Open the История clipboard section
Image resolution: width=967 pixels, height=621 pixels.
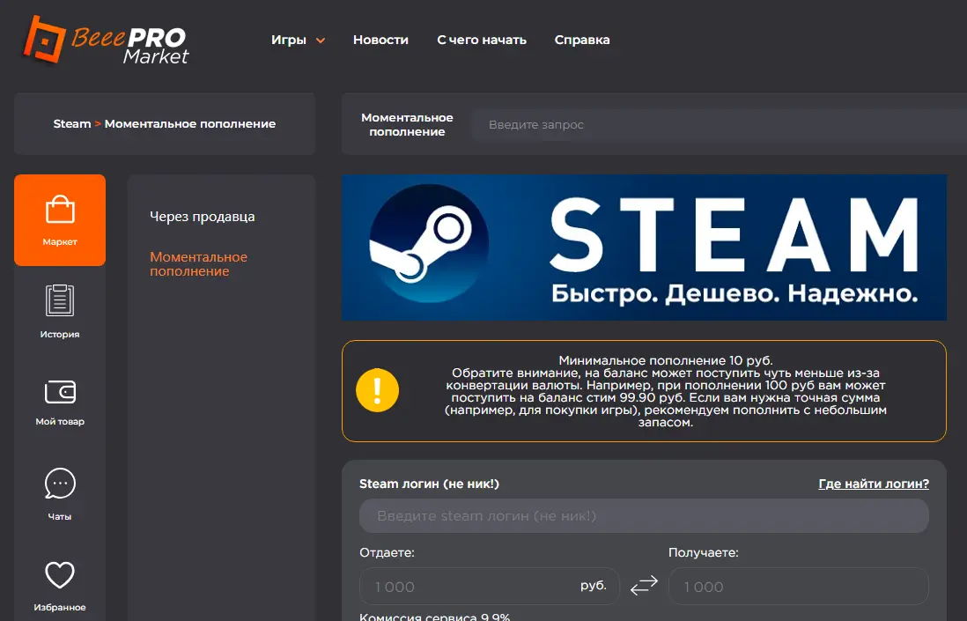point(60,312)
